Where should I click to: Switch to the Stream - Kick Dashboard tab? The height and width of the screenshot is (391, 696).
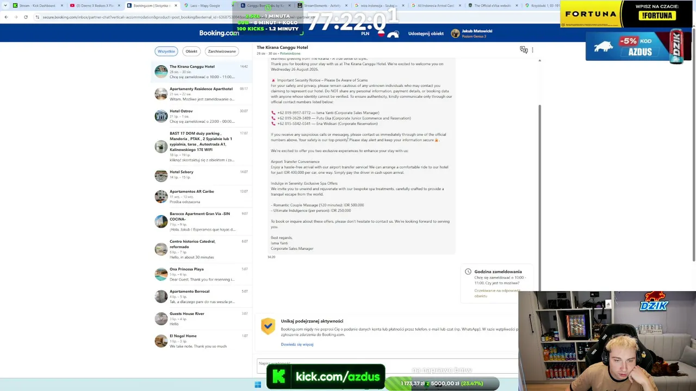pos(37,5)
